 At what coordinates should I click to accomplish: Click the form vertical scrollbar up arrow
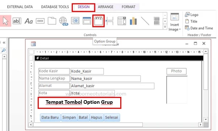point(206,51)
